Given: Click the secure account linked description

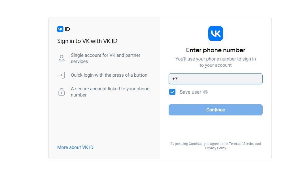Looking at the screenshot, I should pos(110,92).
